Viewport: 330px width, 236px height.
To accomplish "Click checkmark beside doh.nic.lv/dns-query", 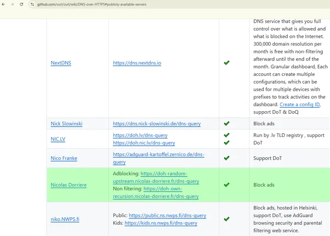I will coord(227,142).
